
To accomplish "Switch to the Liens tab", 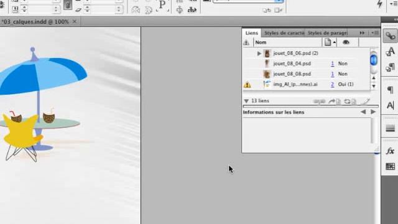I will click(x=251, y=33).
